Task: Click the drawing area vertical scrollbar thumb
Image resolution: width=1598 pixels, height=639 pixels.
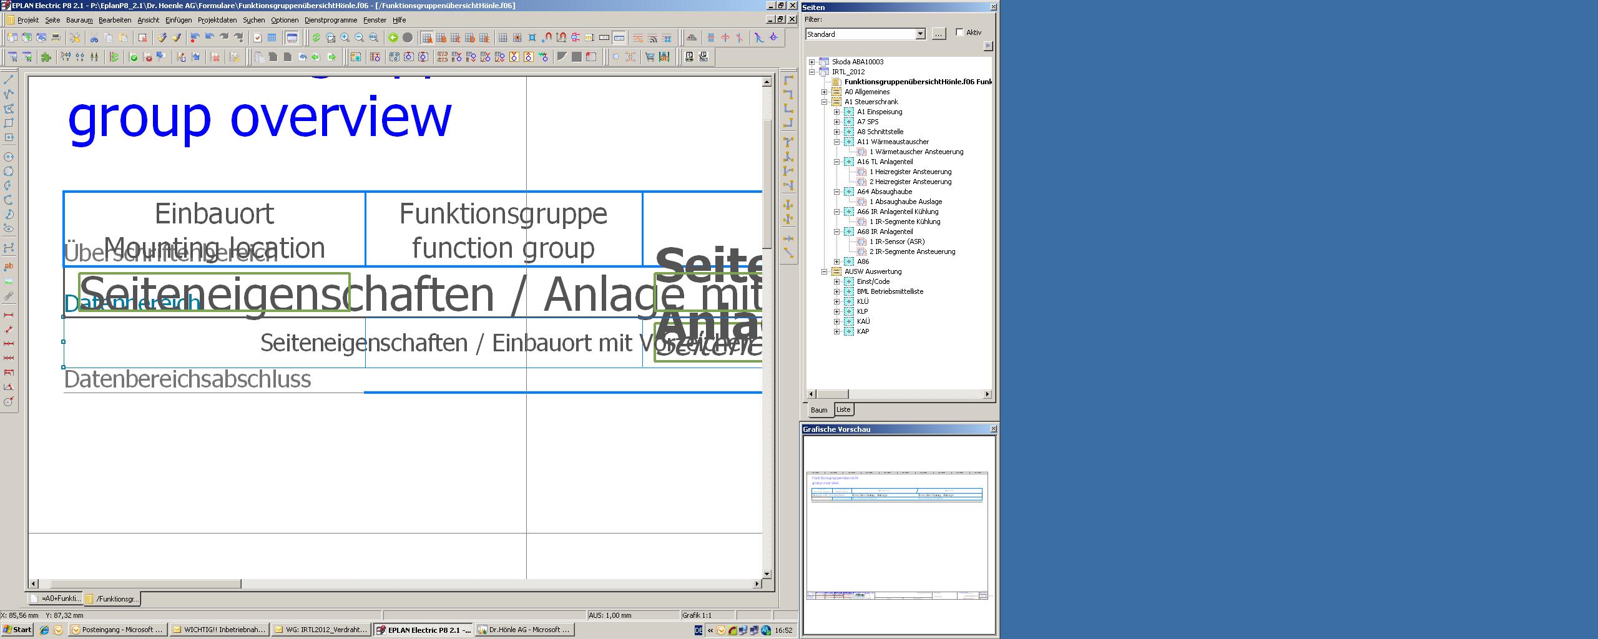Action: click(x=767, y=184)
